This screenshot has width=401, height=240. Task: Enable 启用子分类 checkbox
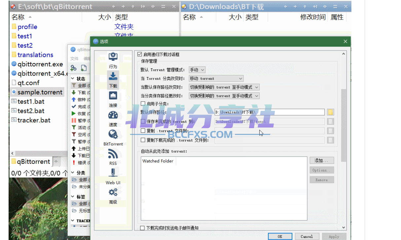click(x=143, y=104)
